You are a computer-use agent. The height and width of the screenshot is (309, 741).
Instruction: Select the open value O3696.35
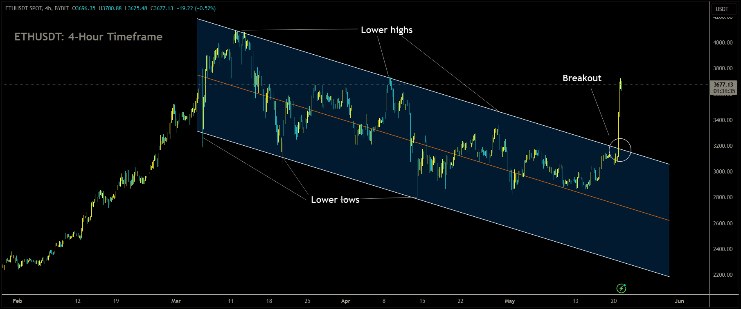[x=84, y=8]
